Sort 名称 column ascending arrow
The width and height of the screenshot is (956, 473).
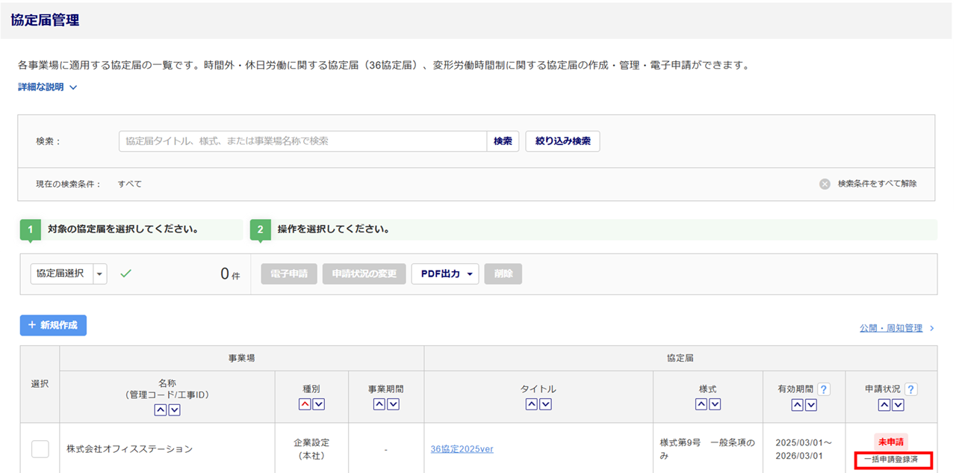point(161,409)
